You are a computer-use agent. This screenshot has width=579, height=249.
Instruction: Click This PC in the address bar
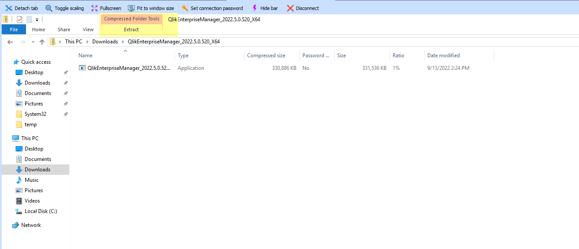pyautogui.click(x=73, y=42)
